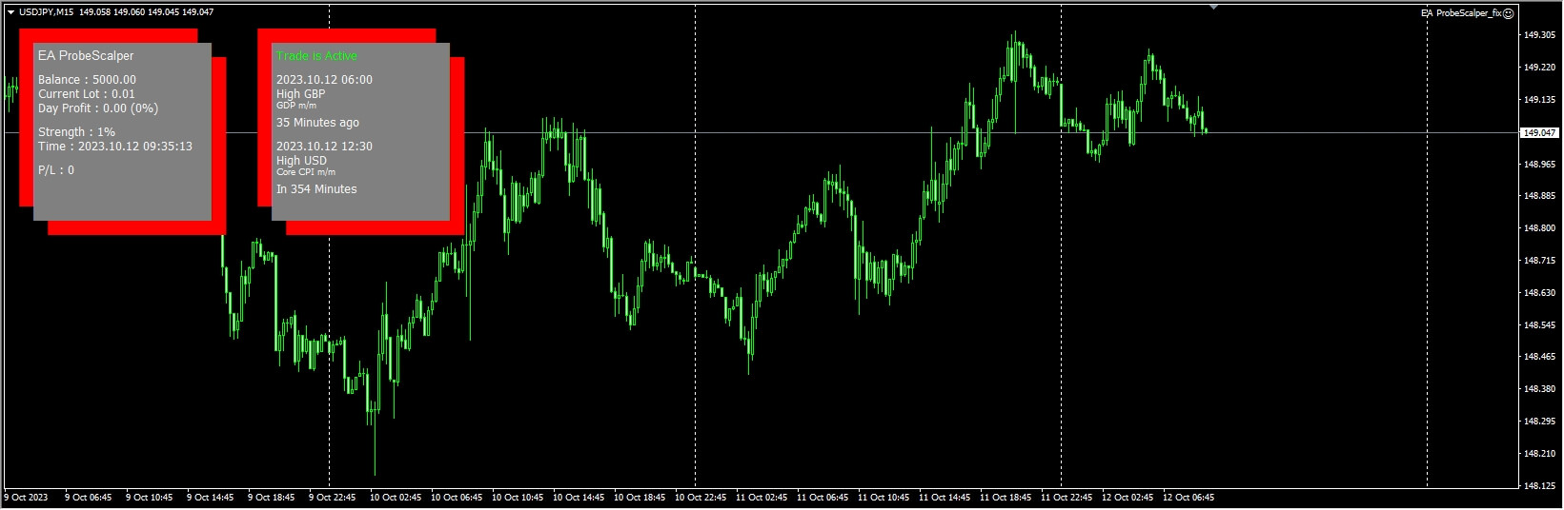Image resolution: width=1564 pixels, height=510 pixels.
Task: Click the 11 Oct 14:45 time axis label
Action: 944,498
